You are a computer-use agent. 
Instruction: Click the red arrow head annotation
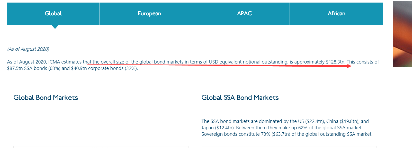click(x=349, y=66)
